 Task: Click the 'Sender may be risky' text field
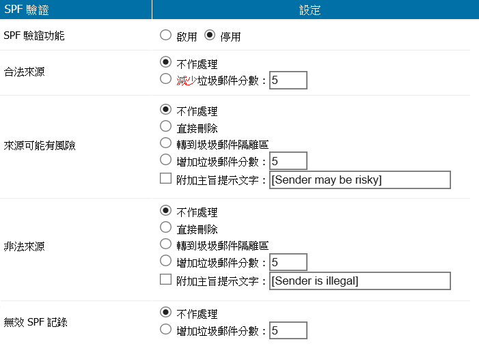point(360,180)
